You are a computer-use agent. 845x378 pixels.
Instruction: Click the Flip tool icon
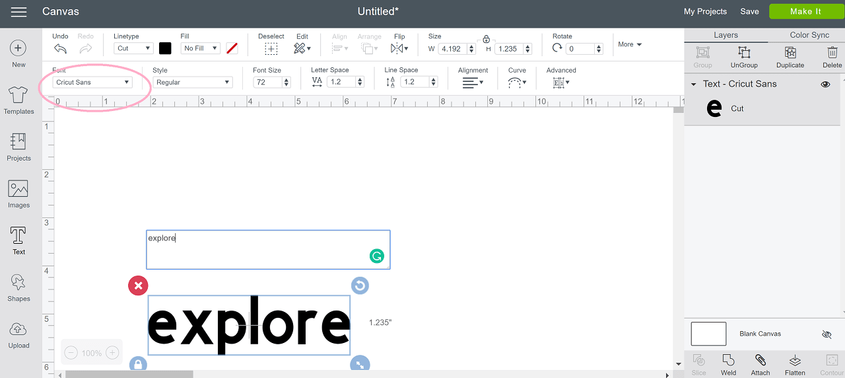[399, 48]
